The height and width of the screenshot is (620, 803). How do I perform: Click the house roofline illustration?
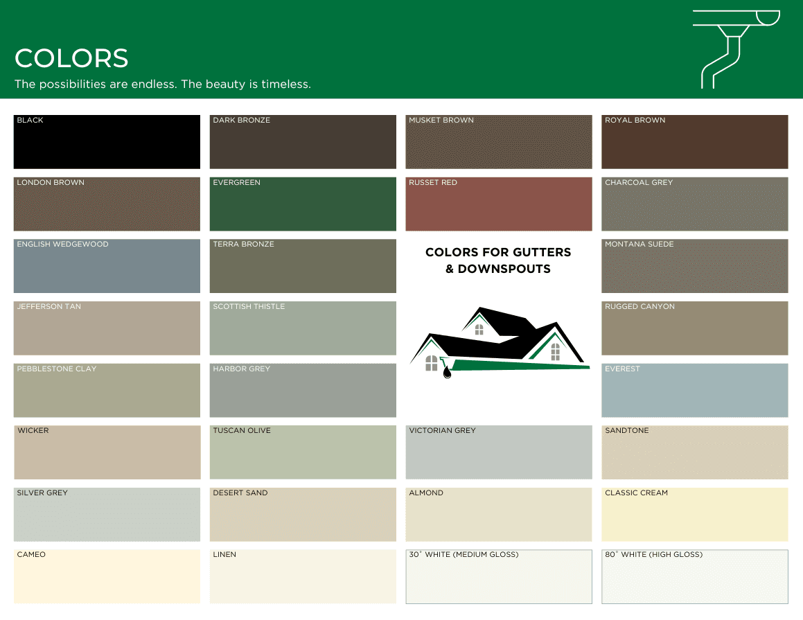coord(499,339)
